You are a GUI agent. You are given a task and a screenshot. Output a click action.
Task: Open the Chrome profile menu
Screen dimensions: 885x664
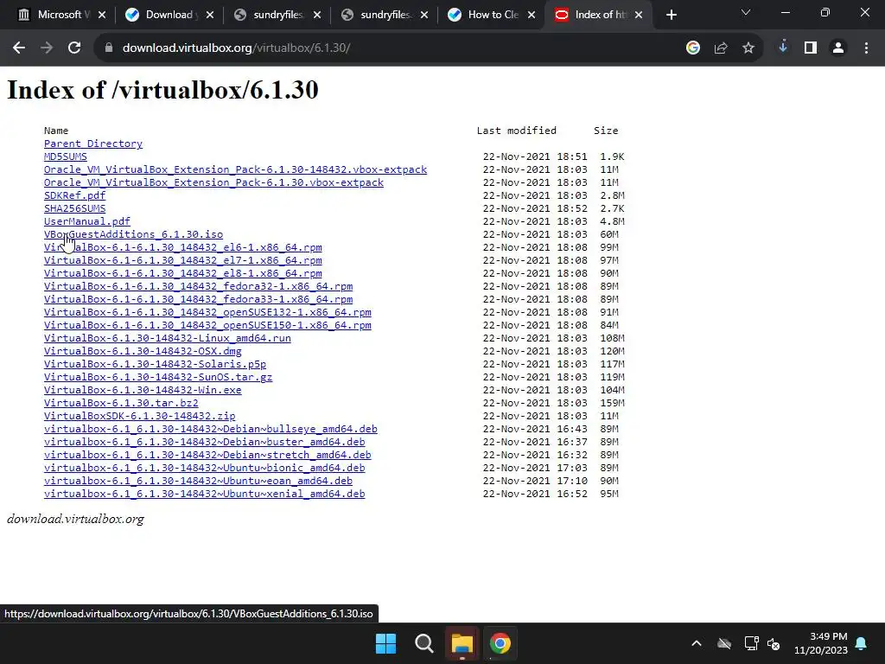[x=838, y=48]
